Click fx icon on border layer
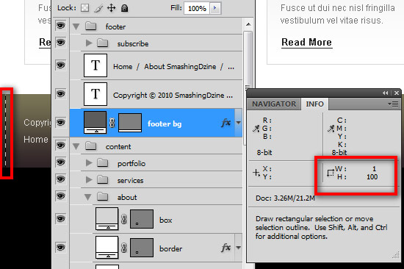This screenshot has width=404, height=269. pos(226,248)
